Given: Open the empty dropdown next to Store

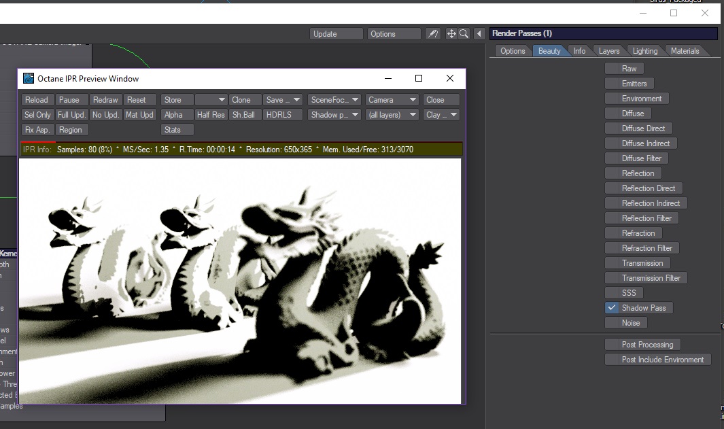Looking at the screenshot, I should [211, 100].
